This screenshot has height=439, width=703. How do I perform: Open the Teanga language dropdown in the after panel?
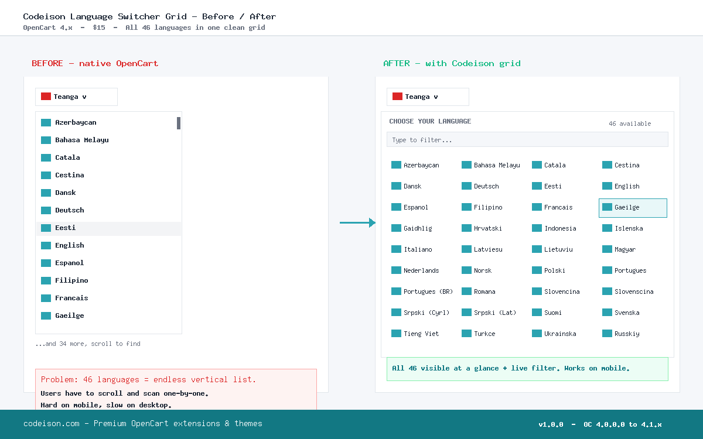click(428, 97)
